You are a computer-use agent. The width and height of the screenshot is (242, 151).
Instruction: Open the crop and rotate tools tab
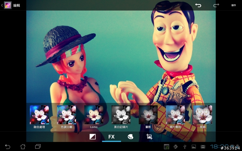tap(149, 137)
